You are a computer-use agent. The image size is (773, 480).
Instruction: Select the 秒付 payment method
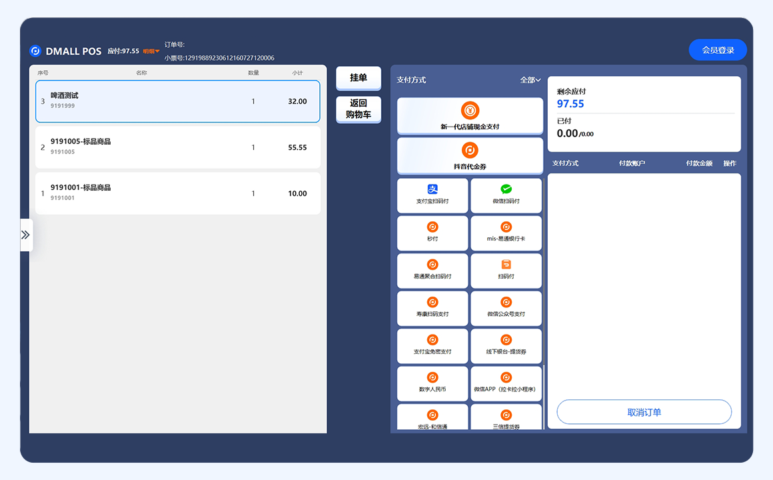pos(432,227)
